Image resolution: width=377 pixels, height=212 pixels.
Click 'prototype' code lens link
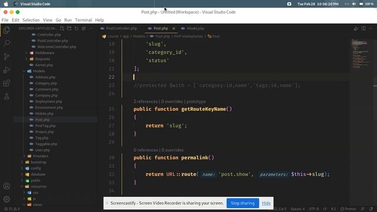click(196, 101)
